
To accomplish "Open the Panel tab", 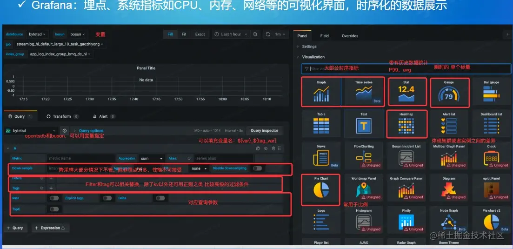I will [x=302, y=36].
